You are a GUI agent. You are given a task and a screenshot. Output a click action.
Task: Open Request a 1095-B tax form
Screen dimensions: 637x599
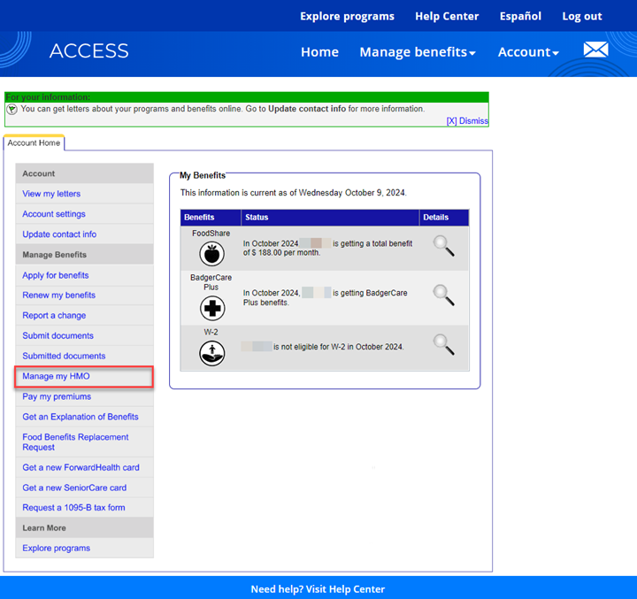tap(73, 508)
